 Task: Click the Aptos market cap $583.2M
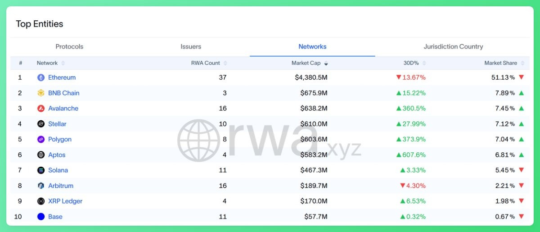[314, 155]
